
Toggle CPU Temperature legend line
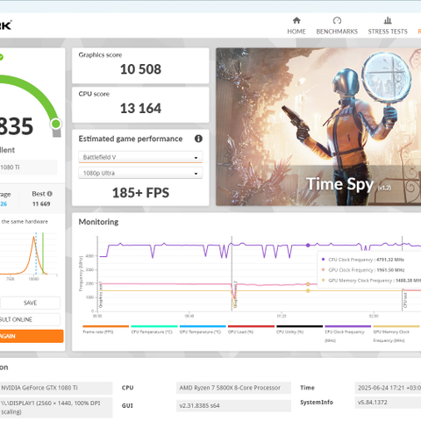(x=154, y=330)
